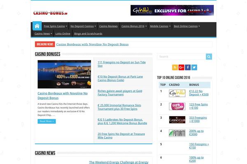Click the CASINO column header
Image resolution: width=247 pixels, height=164 pixels.
[174, 85]
